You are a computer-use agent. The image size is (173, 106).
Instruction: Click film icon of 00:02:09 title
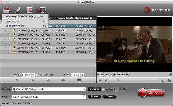(x=14, y=39)
